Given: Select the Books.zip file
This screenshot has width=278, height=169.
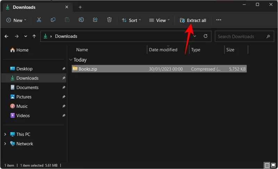Looking at the screenshot, I should click(x=88, y=69).
